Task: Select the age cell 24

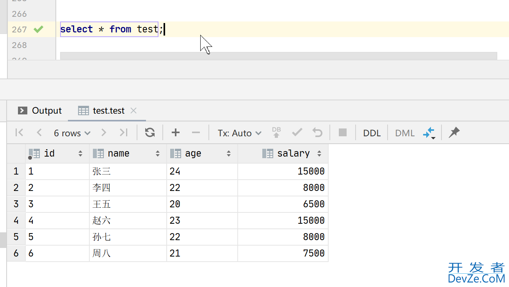Action: (202, 171)
